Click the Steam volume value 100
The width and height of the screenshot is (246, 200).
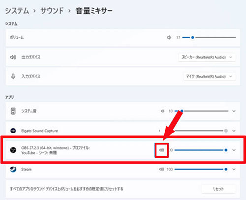tap(170, 169)
